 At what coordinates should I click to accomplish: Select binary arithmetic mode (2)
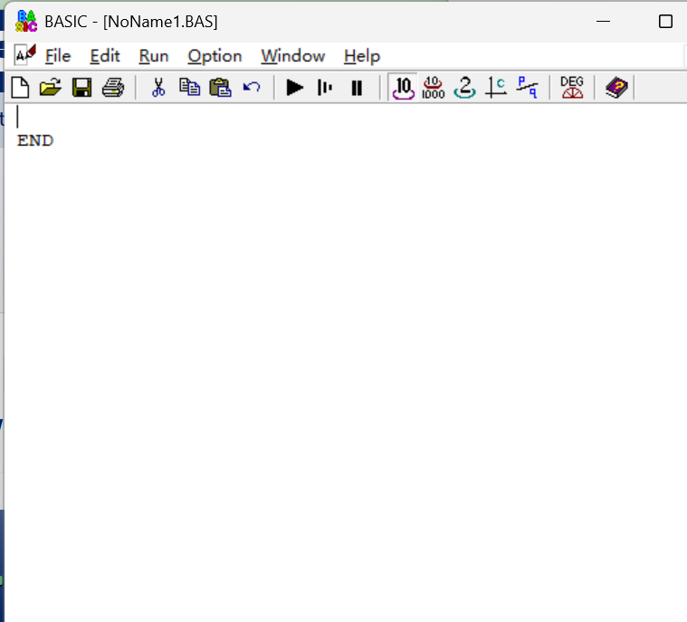465,87
